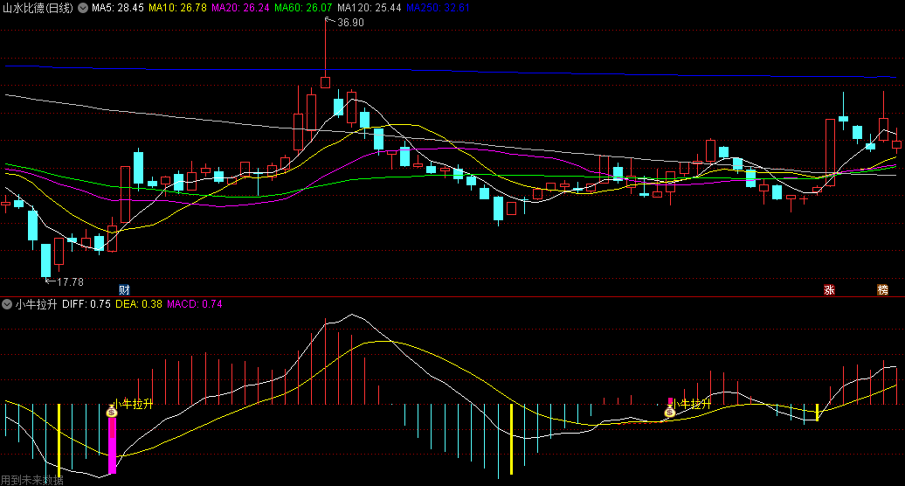Click the red 涨 marker icon
This screenshot has height=486, width=905.
(x=829, y=289)
